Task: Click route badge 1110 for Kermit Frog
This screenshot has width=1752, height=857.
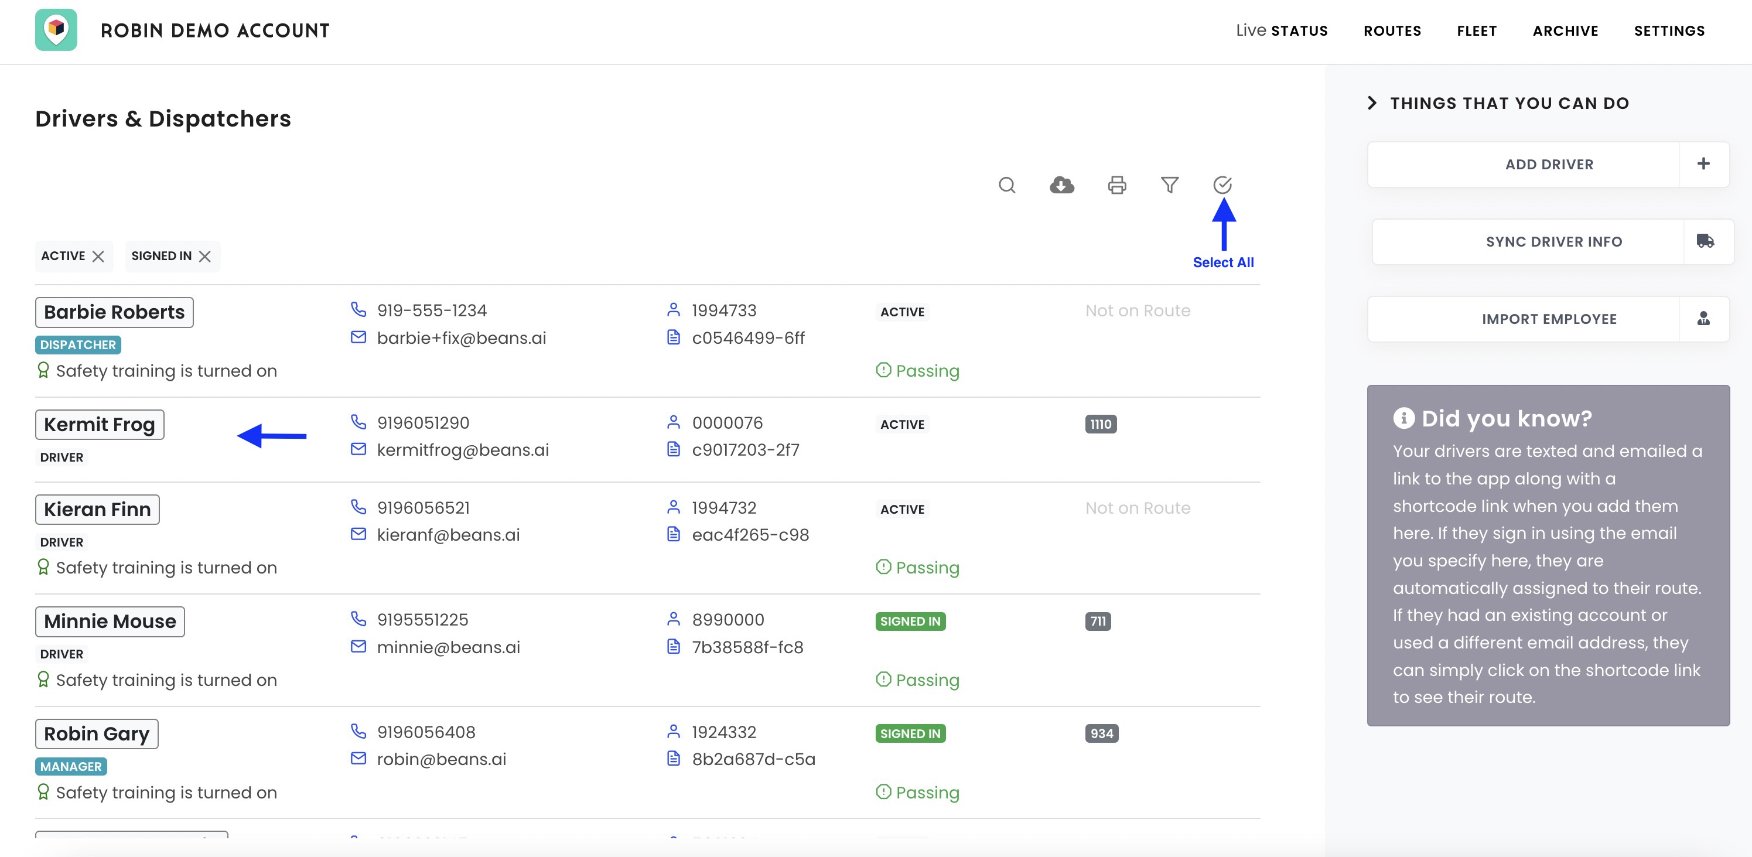Action: [1101, 425]
